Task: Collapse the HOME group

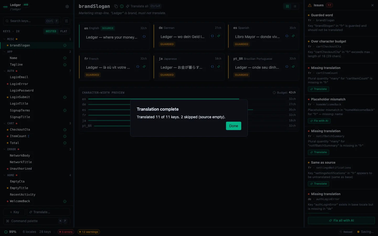Action: (x=4, y=175)
